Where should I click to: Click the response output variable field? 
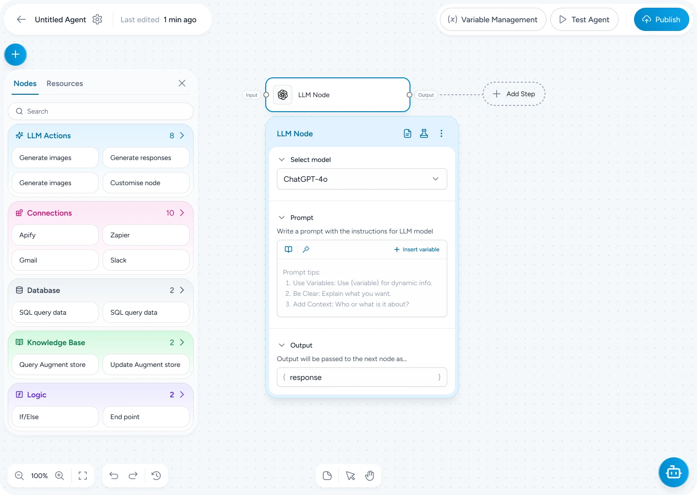coord(362,377)
